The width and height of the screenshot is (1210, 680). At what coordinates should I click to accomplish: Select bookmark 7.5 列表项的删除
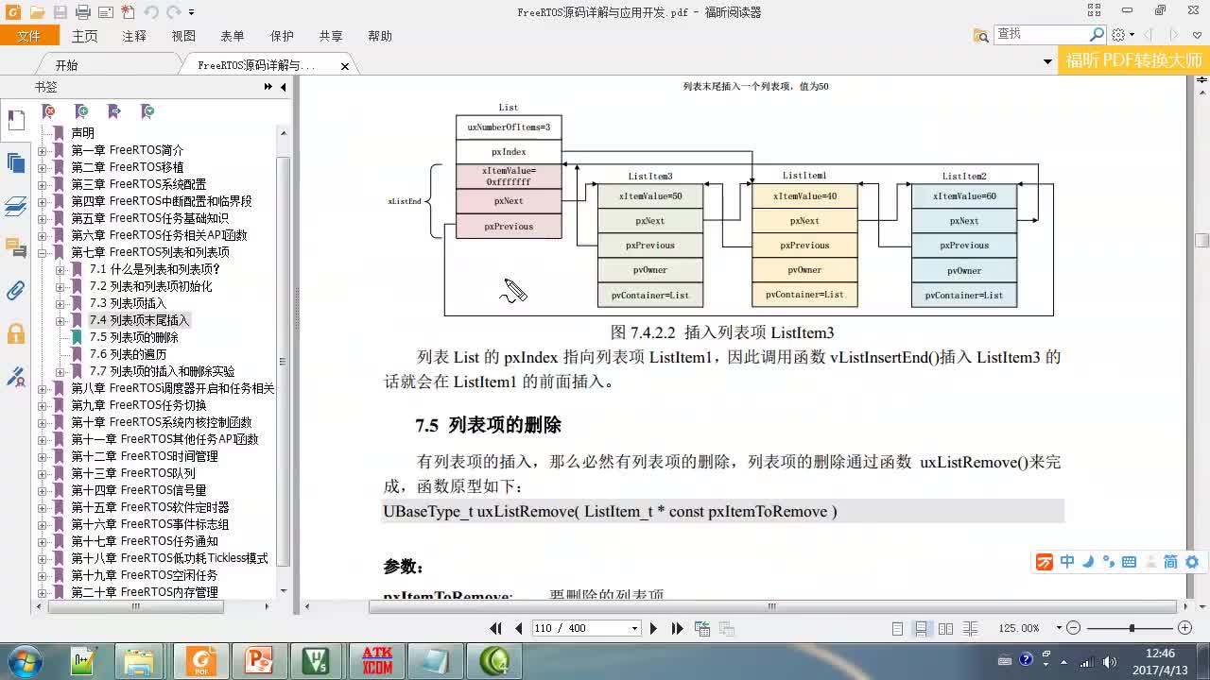coord(133,337)
